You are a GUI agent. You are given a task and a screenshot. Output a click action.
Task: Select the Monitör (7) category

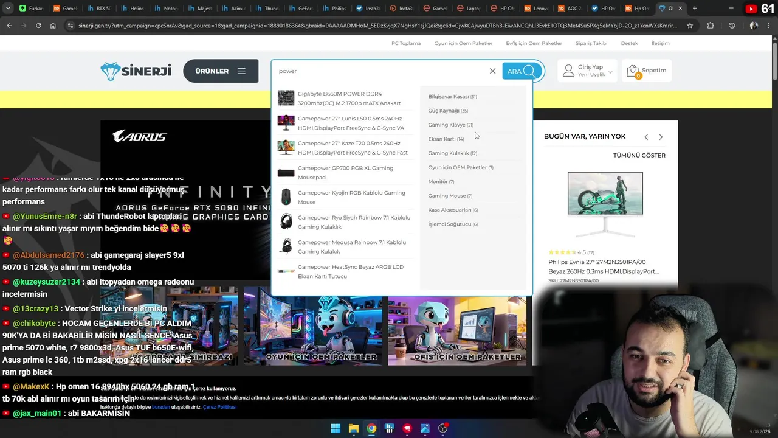(441, 181)
